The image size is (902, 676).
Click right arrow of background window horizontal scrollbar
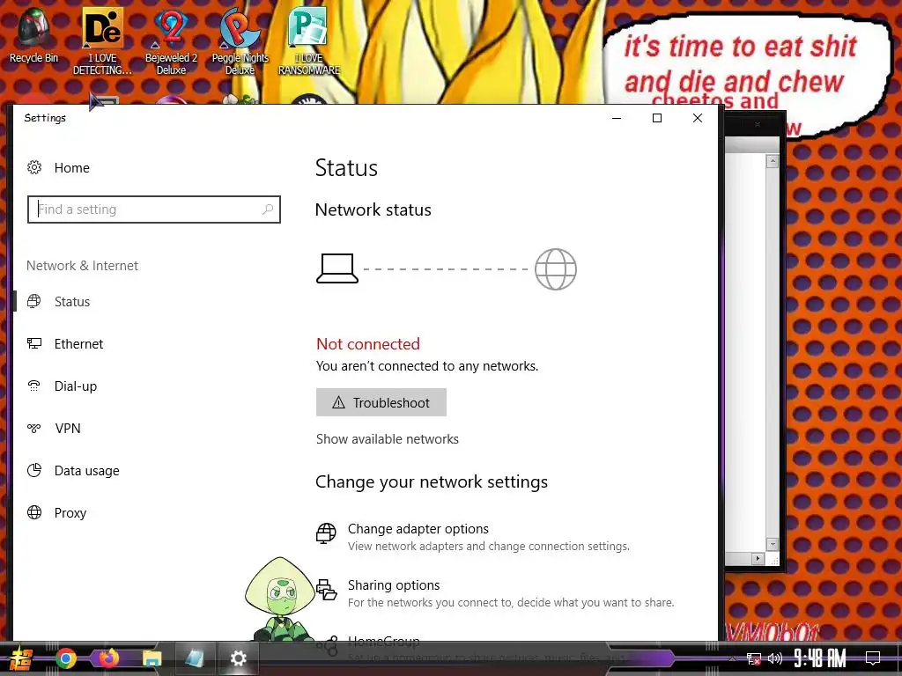758,558
